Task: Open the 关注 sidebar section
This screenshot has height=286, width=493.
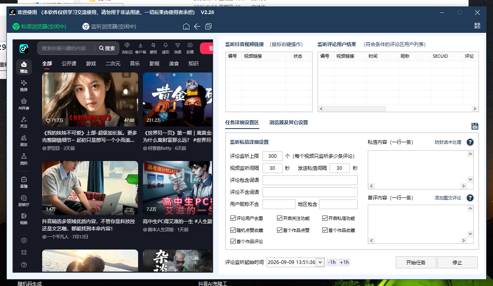Action: click(x=24, y=122)
